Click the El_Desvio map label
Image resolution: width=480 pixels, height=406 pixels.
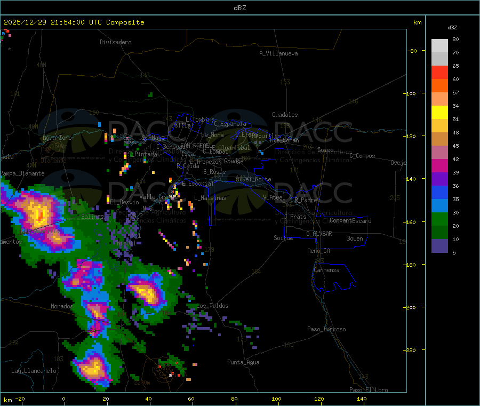pos(124,202)
